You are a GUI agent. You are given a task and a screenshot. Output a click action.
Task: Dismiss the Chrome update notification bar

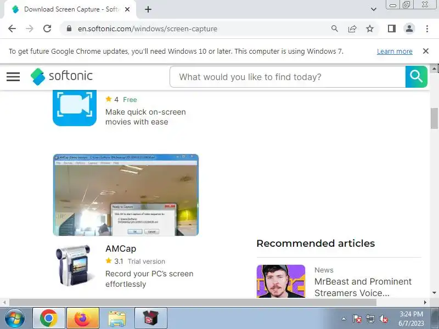tap(426, 51)
